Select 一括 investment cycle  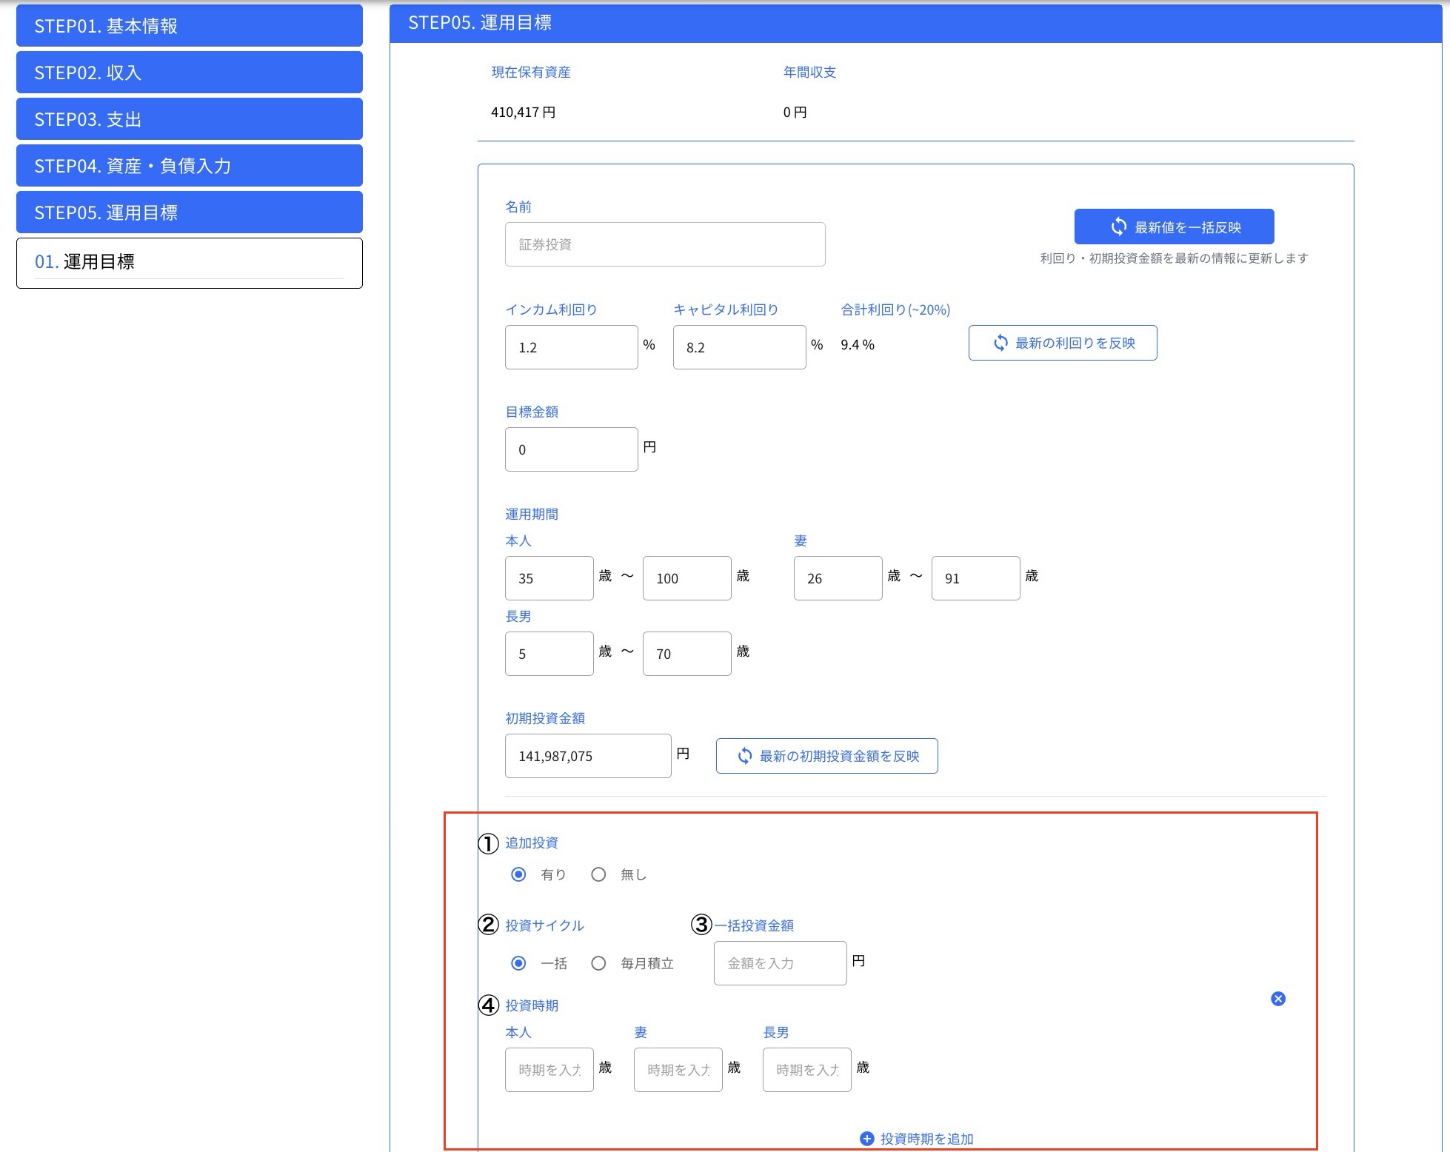pyautogui.click(x=518, y=963)
